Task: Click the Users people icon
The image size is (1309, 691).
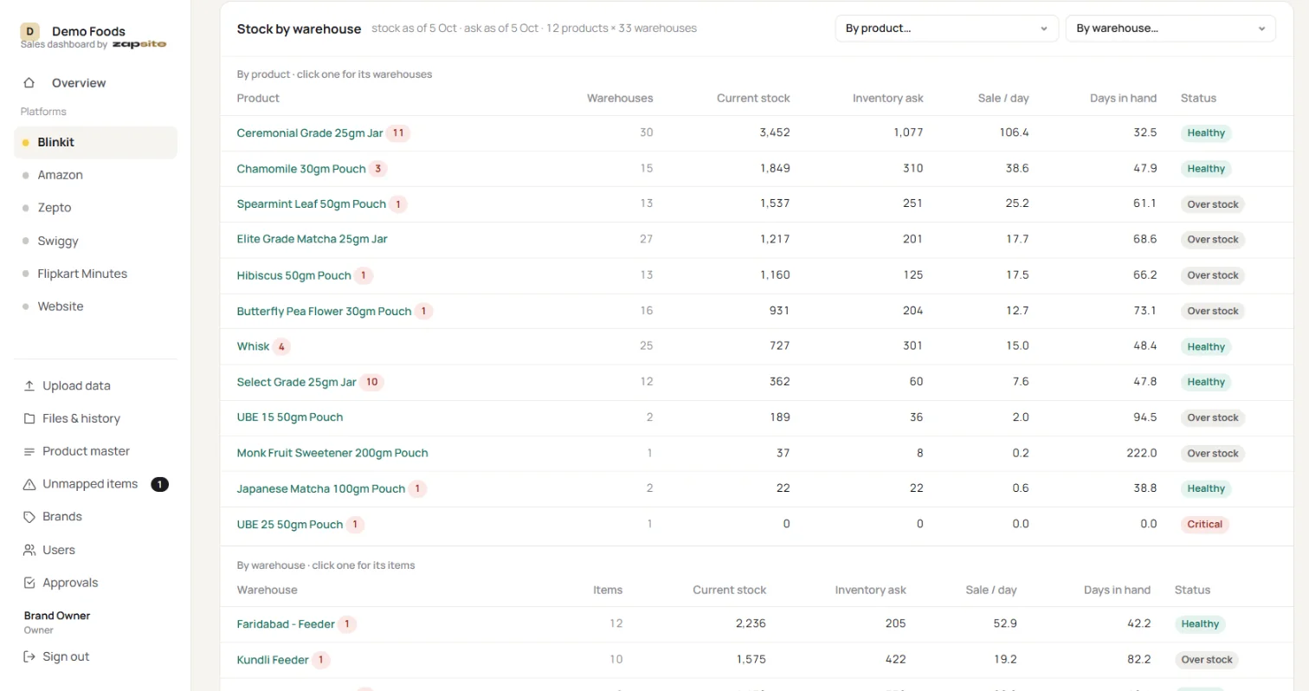Action: [x=29, y=550]
